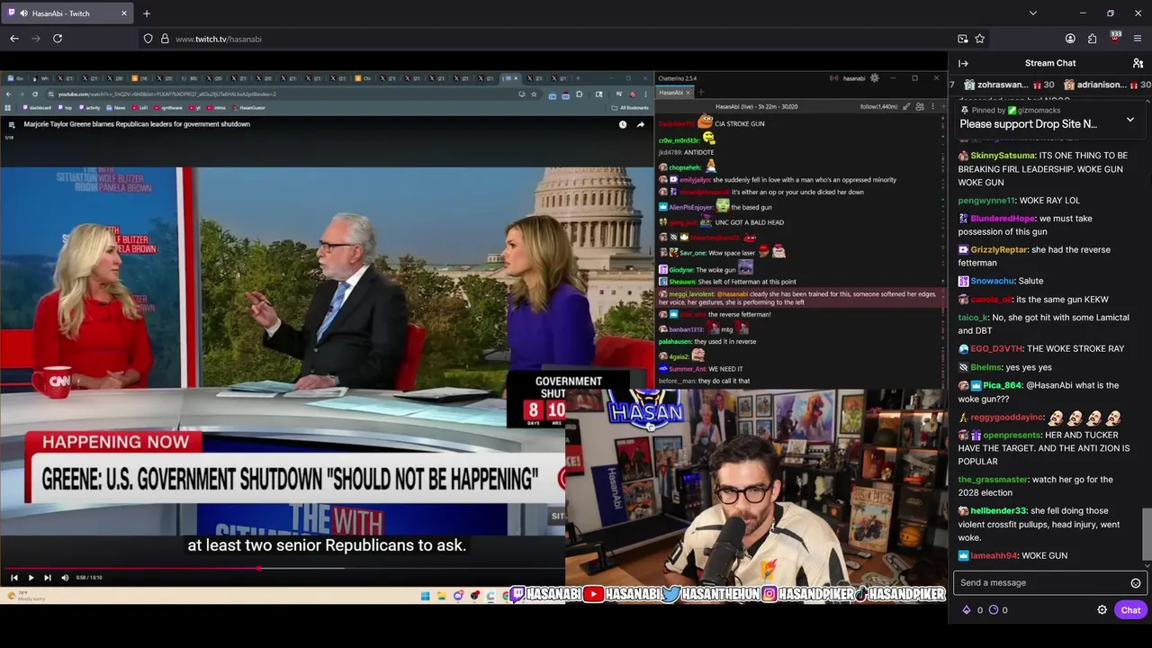Go back to previous page
Image resolution: width=1152 pixels, height=648 pixels.
pyautogui.click(x=14, y=39)
